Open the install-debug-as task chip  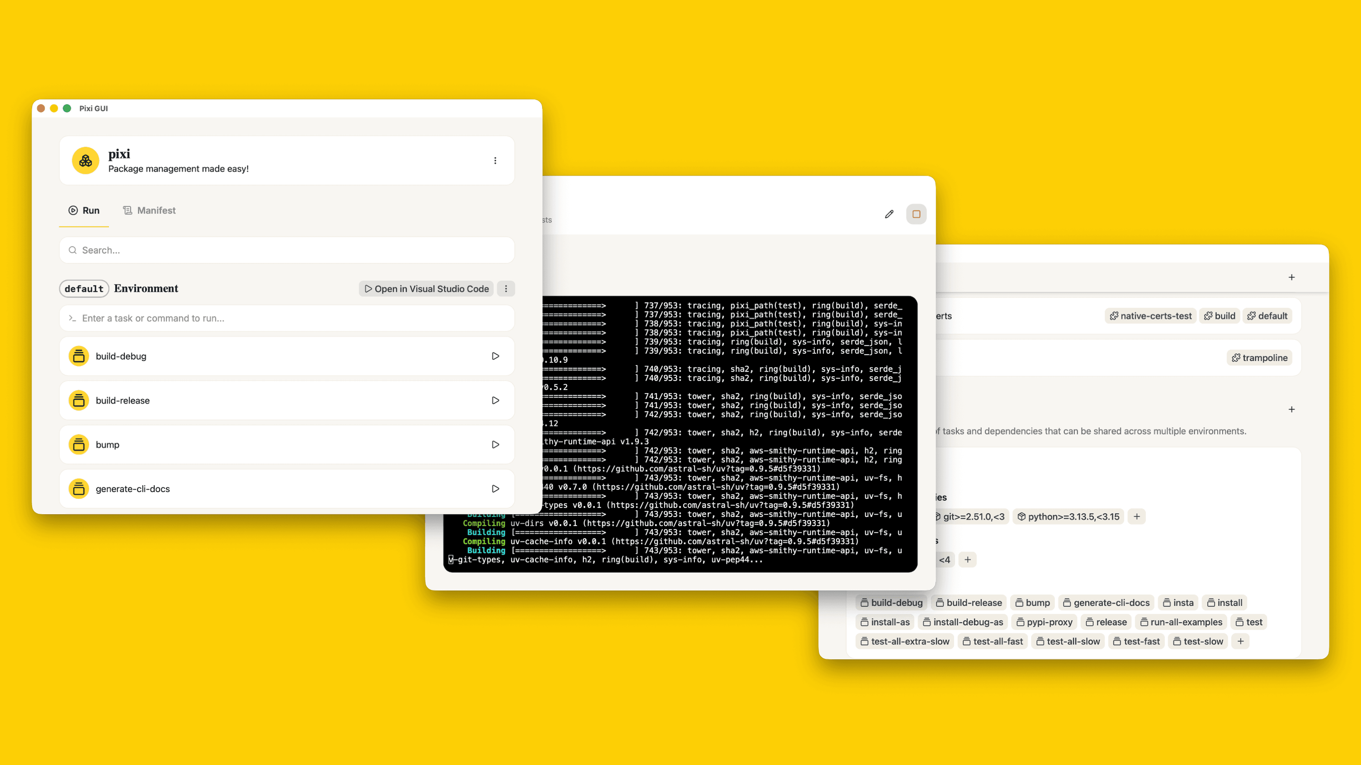coord(963,622)
